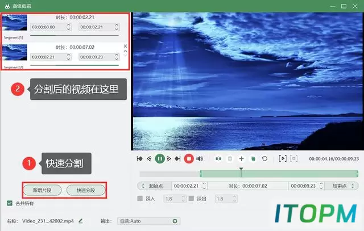Adjust the 淡出 fade-out duration stepper
The width and height of the screenshot is (364, 231).
(x=234, y=199)
